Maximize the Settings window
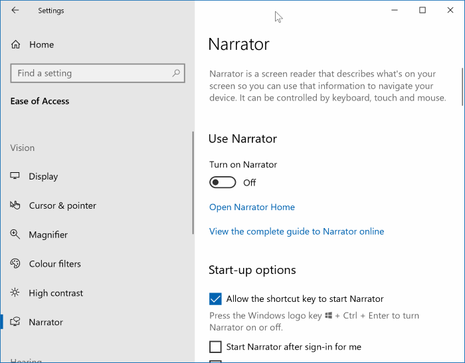The image size is (465, 363). coord(422,11)
